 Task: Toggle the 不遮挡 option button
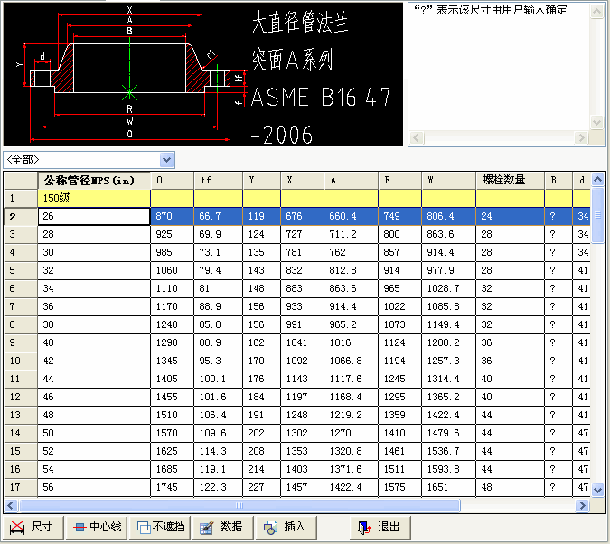coord(161,527)
